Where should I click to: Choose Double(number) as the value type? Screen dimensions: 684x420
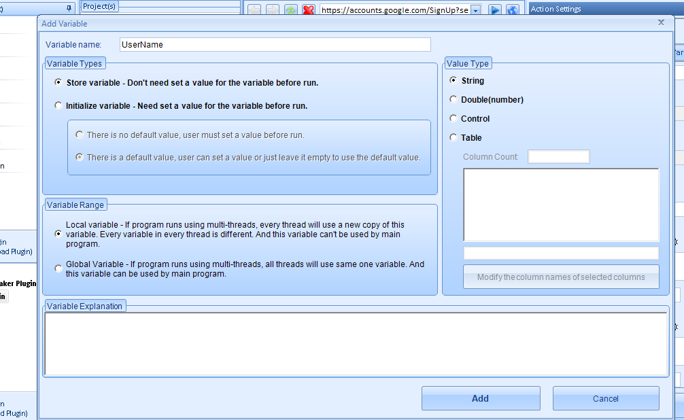pos(454,100)
